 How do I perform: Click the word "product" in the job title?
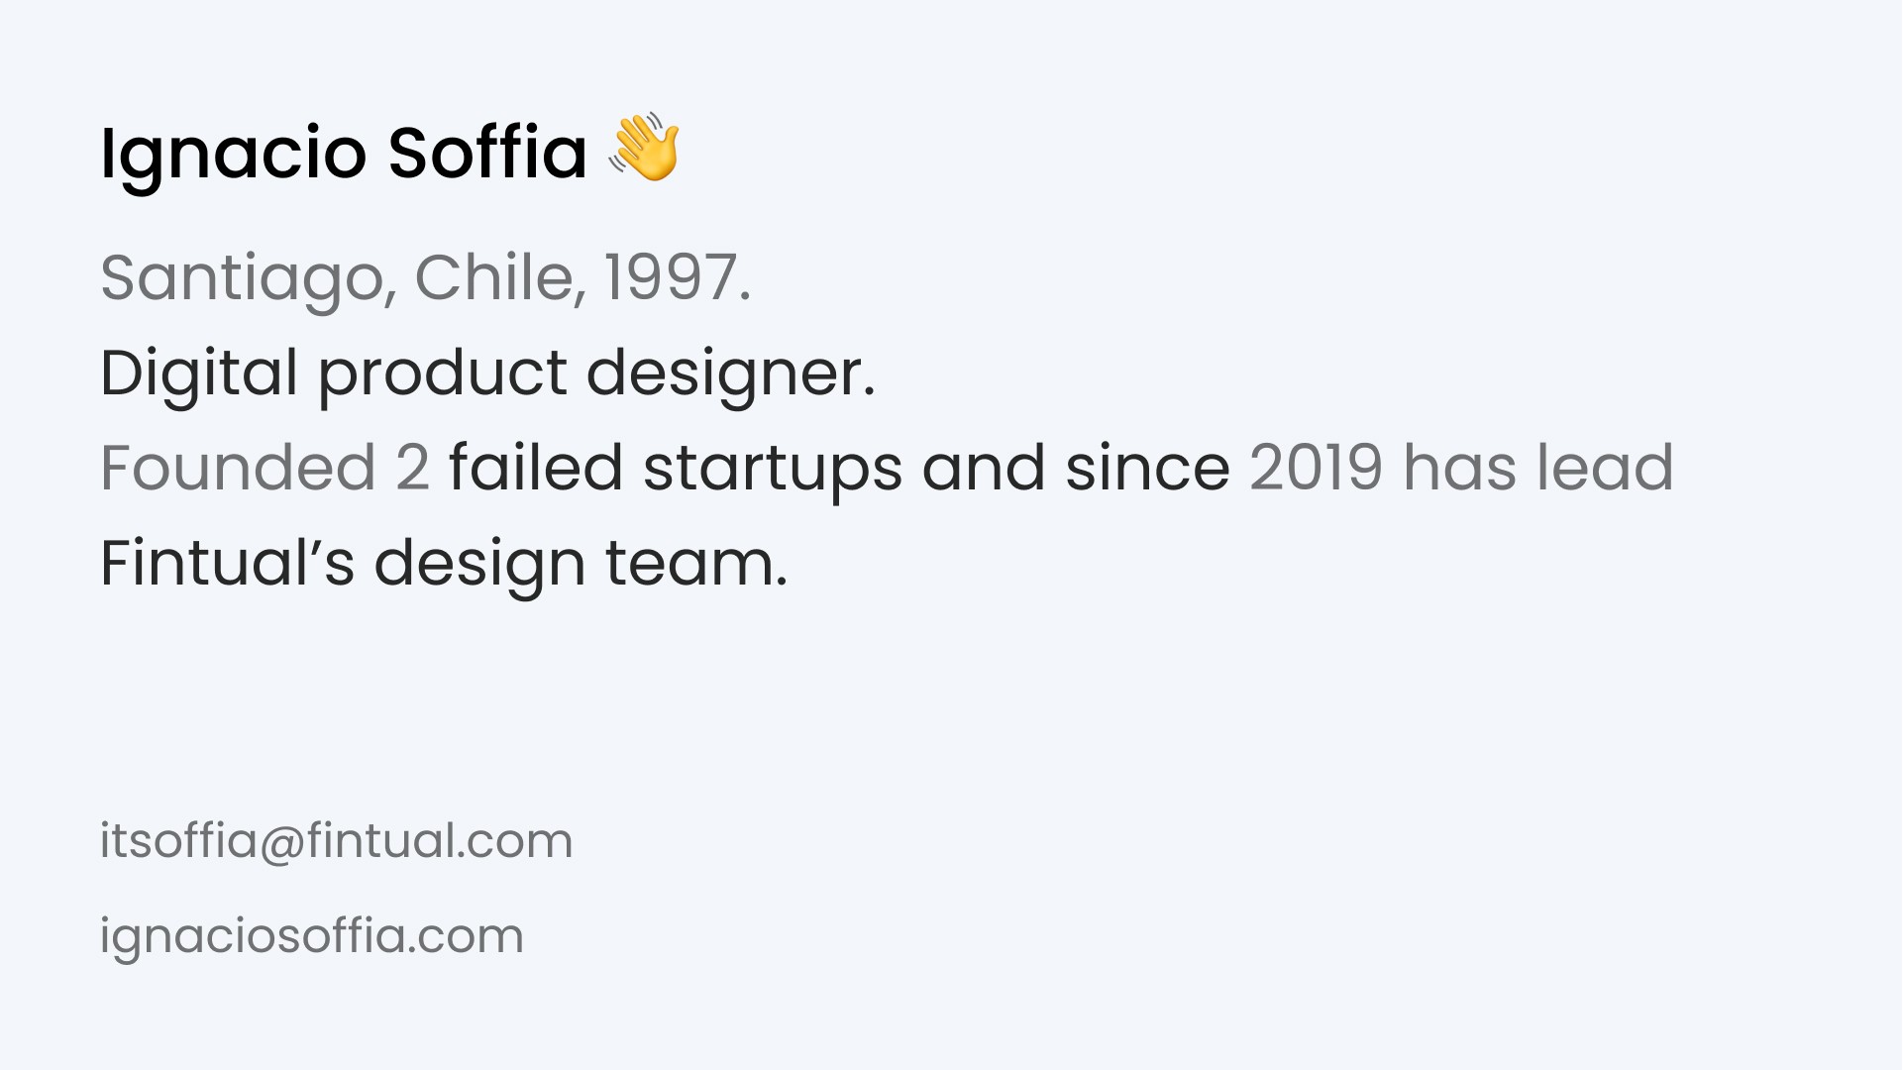(x=443, y=374)
